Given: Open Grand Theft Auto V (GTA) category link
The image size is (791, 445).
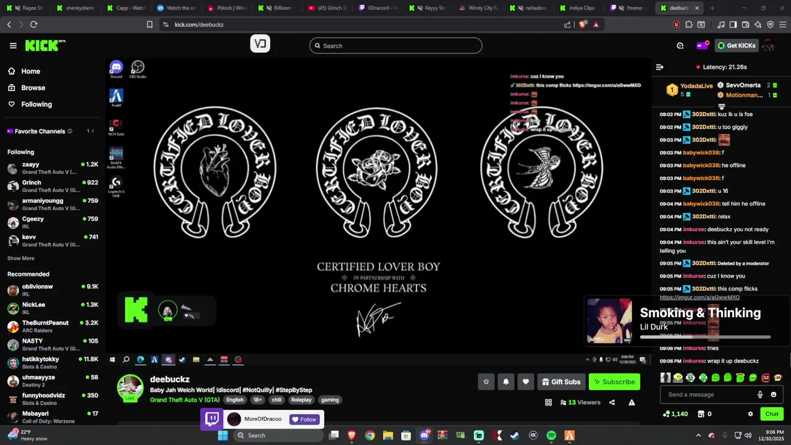Looking at the screenshot, I should (x=185, y=400).
